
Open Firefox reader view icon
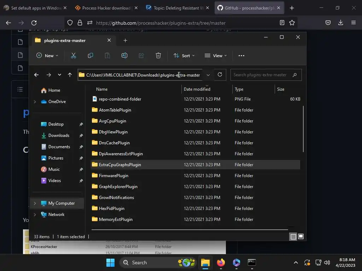coord(282,23)
